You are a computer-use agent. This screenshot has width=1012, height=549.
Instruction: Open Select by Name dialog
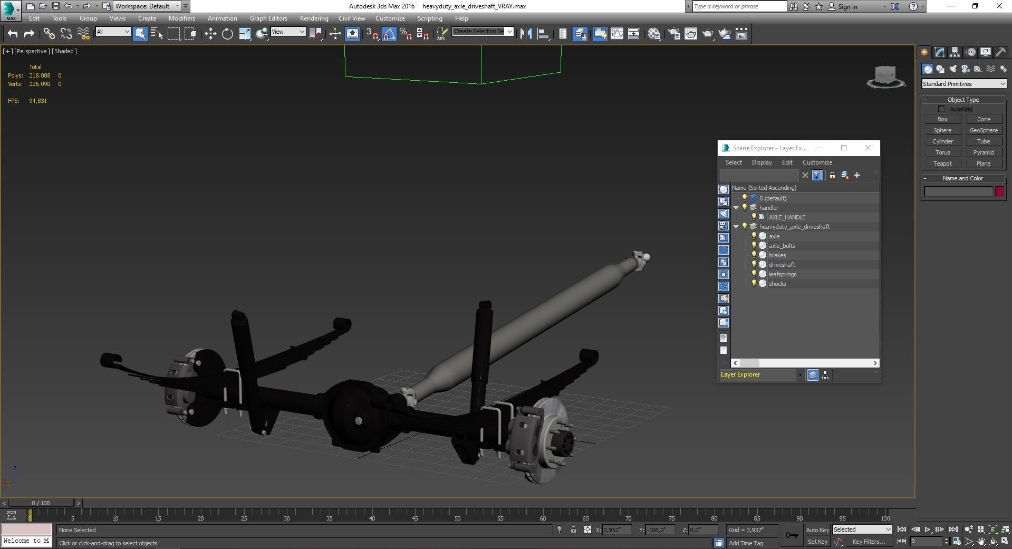(157, 34)
